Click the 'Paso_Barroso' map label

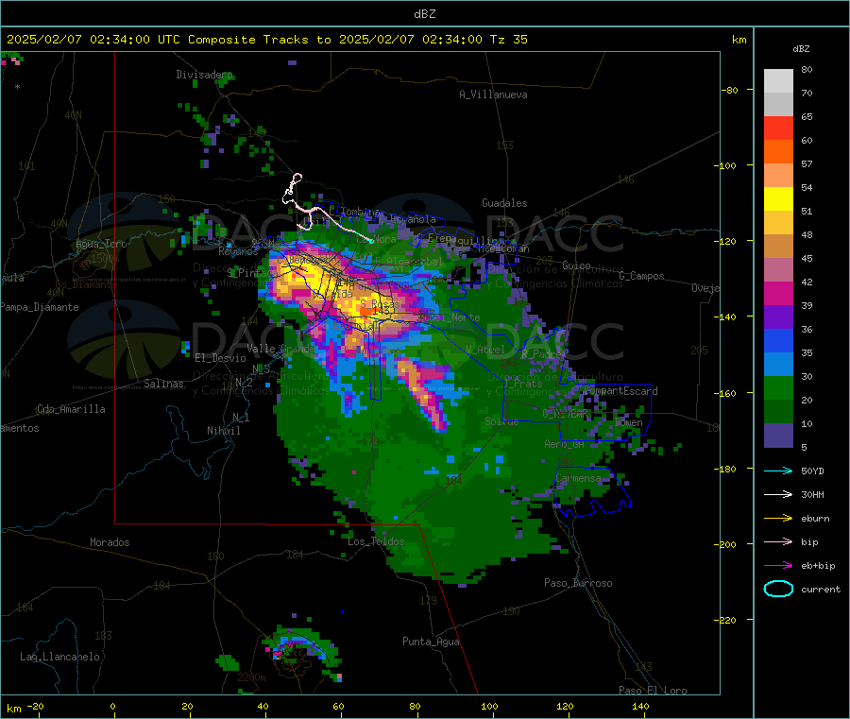578,584
